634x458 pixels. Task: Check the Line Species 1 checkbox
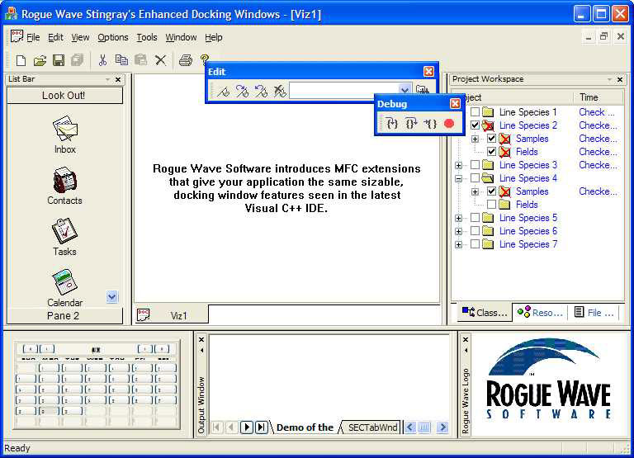(475, 112)
